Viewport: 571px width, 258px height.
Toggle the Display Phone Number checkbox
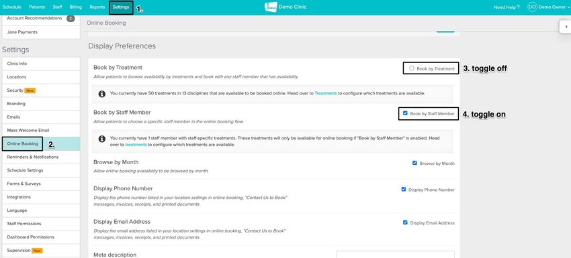(404, 190)
